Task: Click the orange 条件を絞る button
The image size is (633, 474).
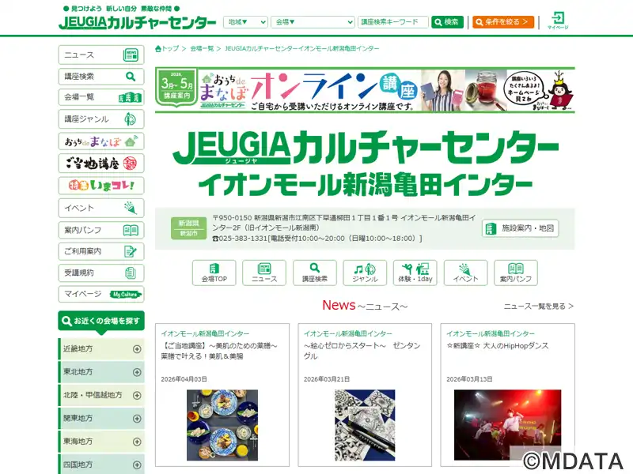Action: 503,22
